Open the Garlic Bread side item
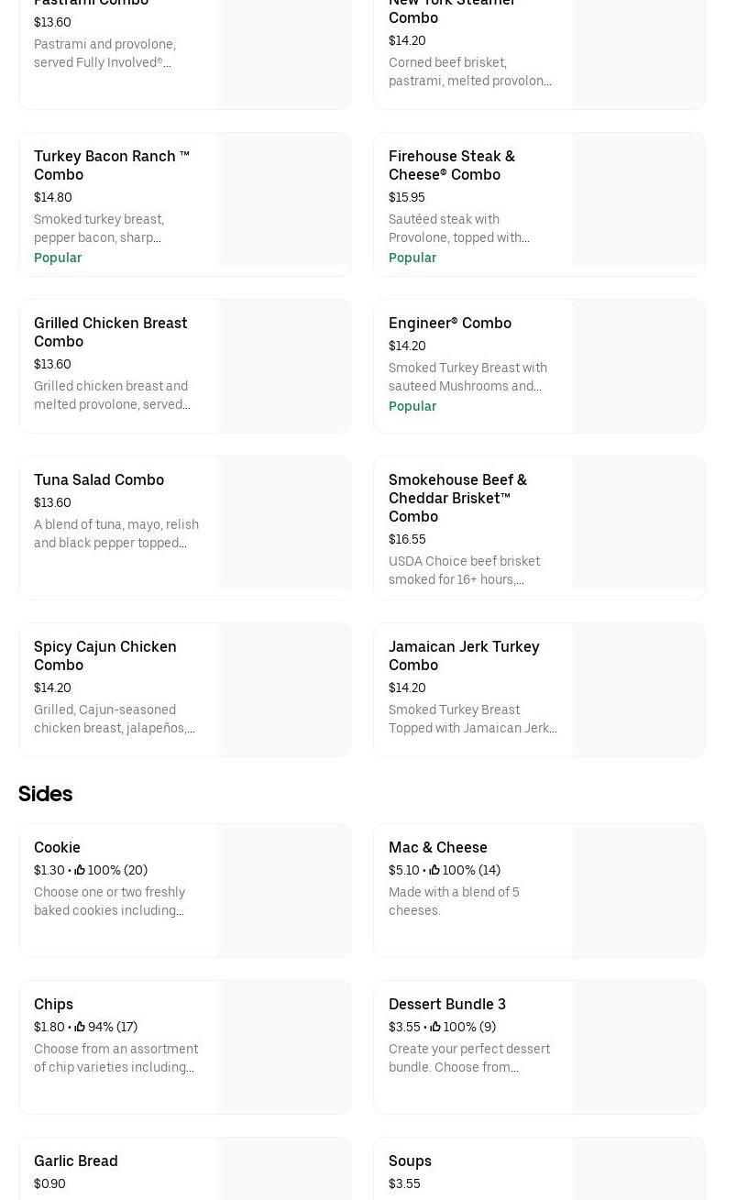This screenshot has height=1200, width=737. click(x=76, y=1161)
